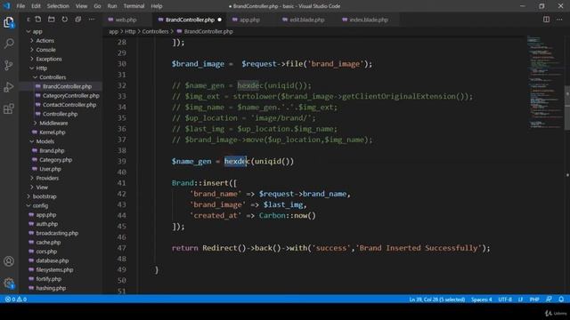Open the Search view in activity bar
Viewport: 570px width, 320px height.
point(9,44)
